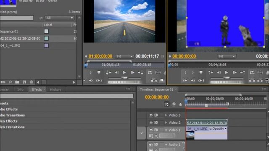Open the Source monitor Fit zoom dropdown
The image size is (269, 151).
124,56
